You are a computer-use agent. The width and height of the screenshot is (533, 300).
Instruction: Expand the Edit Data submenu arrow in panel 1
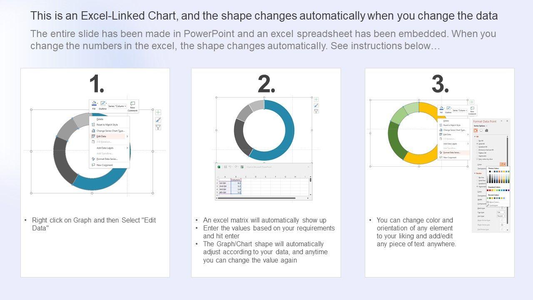pyautogui.click(x=127, y=136)
